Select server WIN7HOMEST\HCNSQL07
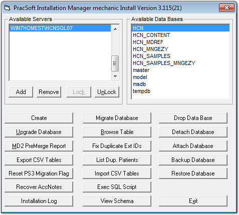Viewport: 239px width, 215px height. click(60, 28)
